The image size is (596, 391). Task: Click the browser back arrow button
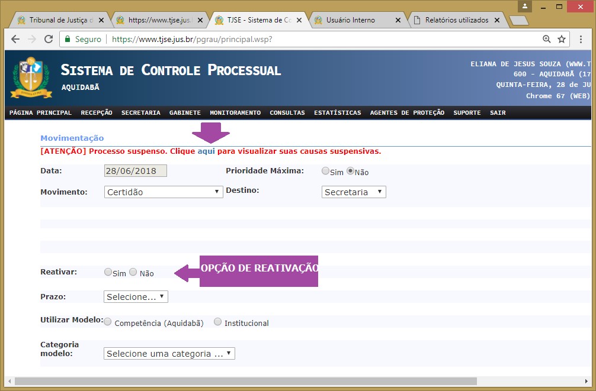tap(15, 39)
